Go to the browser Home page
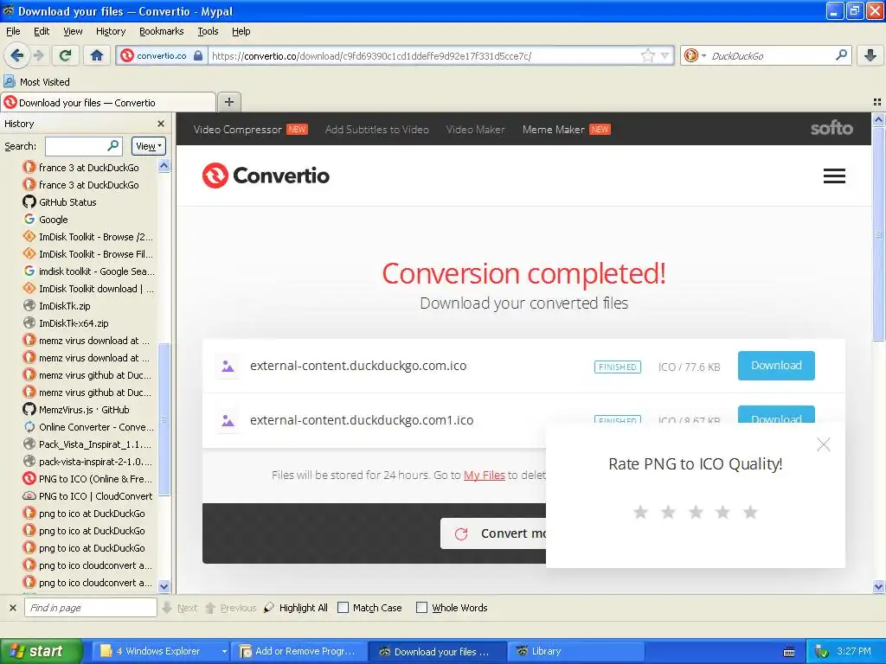Image resolution: width=886 pixels, height=664 pixels. point(97,55)
